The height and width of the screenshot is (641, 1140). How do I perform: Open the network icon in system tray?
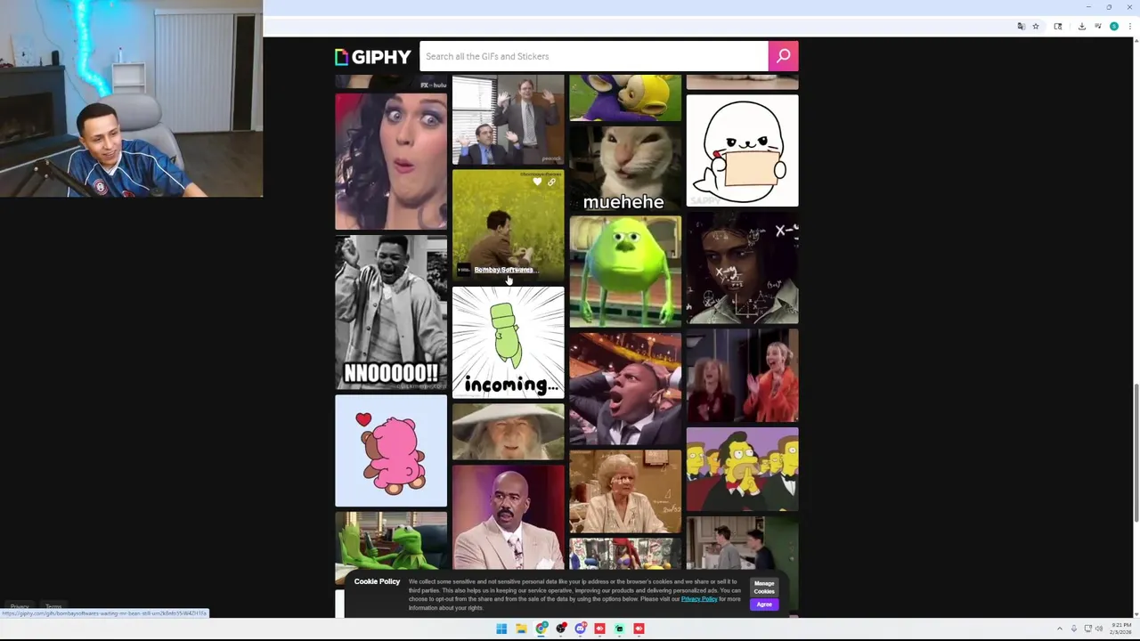pyautogui.click(x=1087, y=629)
